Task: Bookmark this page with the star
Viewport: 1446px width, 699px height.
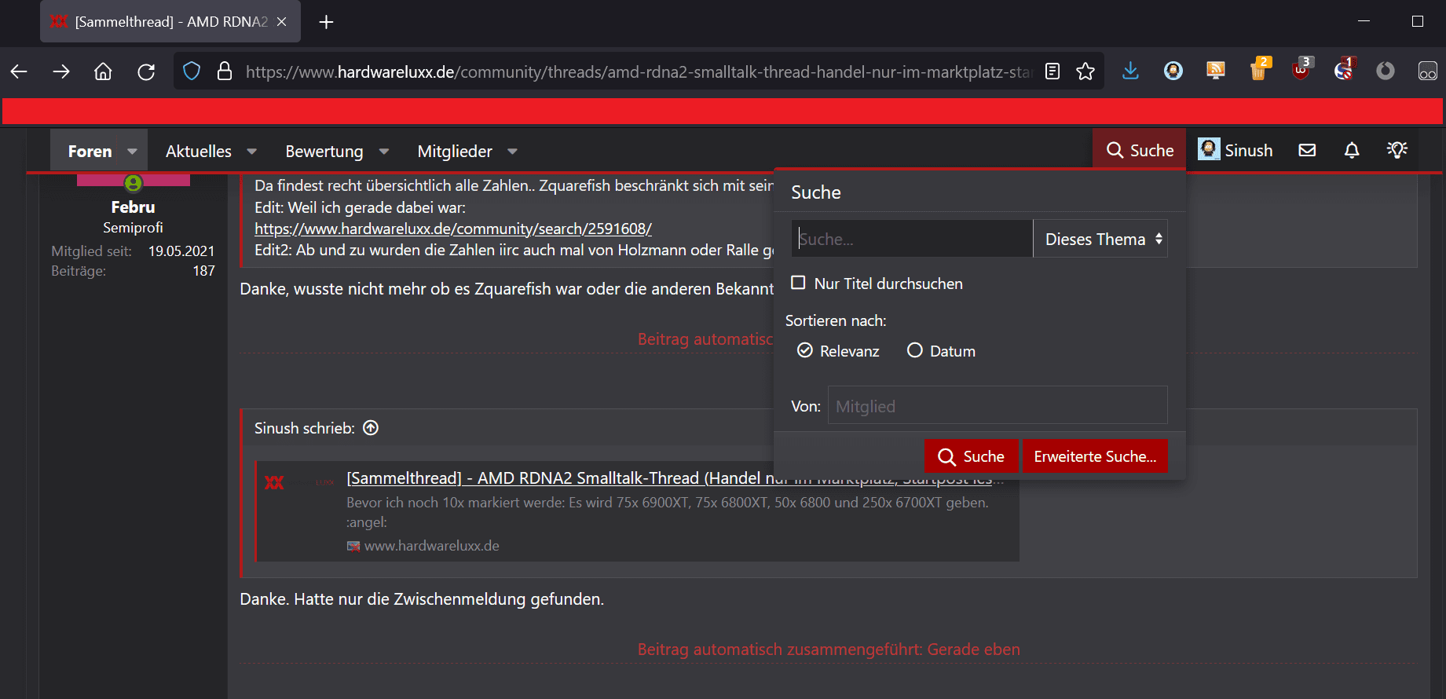Action: click(x=1085, y=71)
